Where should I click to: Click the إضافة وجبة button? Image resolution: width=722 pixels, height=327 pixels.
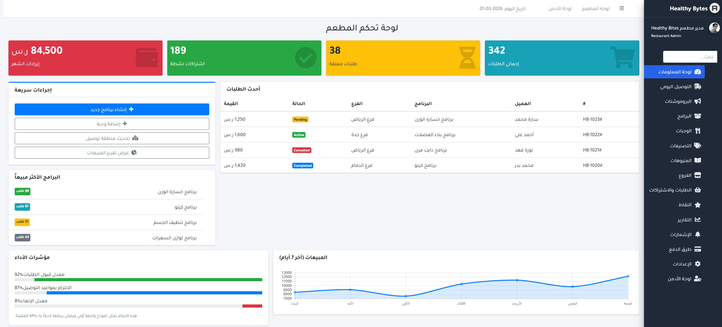[112, 124]
